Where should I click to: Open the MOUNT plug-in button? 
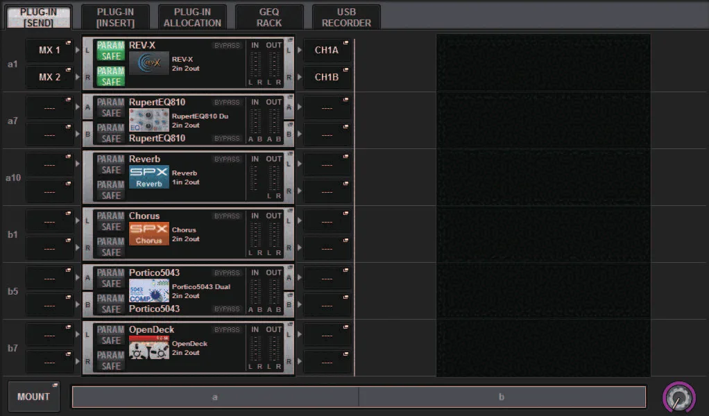click(34, 396)
